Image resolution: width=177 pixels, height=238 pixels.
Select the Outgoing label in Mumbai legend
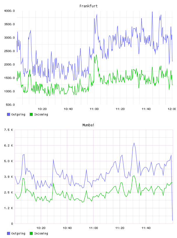point(18,233)
